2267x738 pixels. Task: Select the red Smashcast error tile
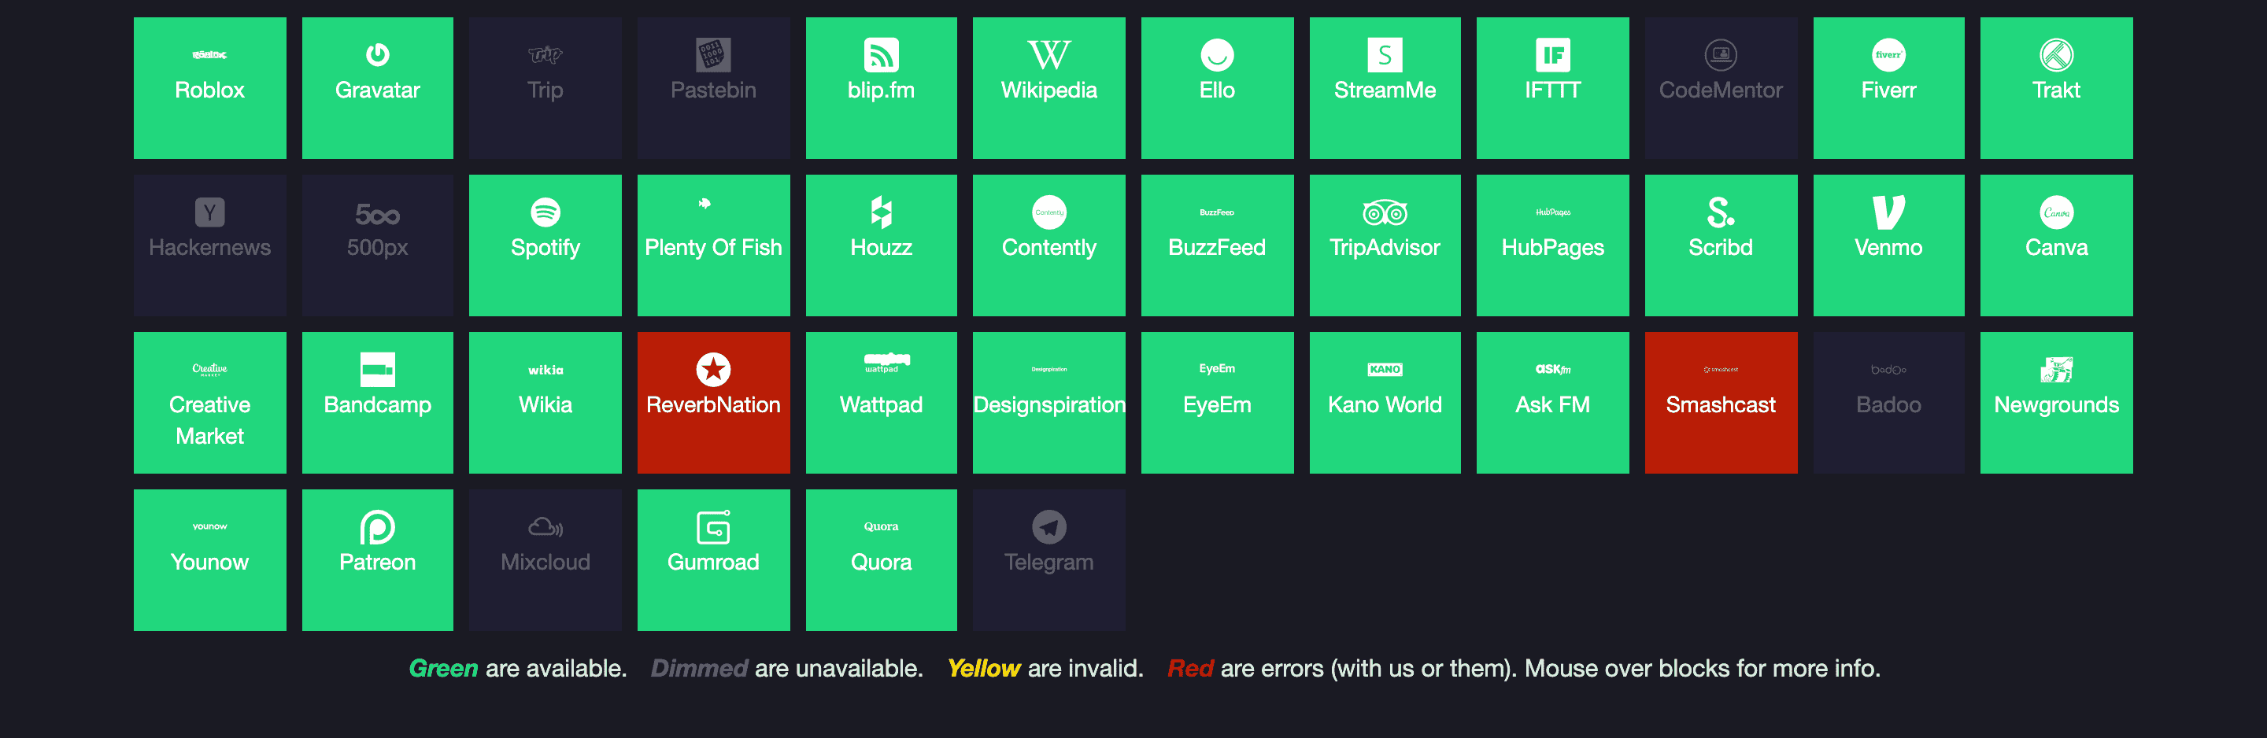click(1720, 403)
